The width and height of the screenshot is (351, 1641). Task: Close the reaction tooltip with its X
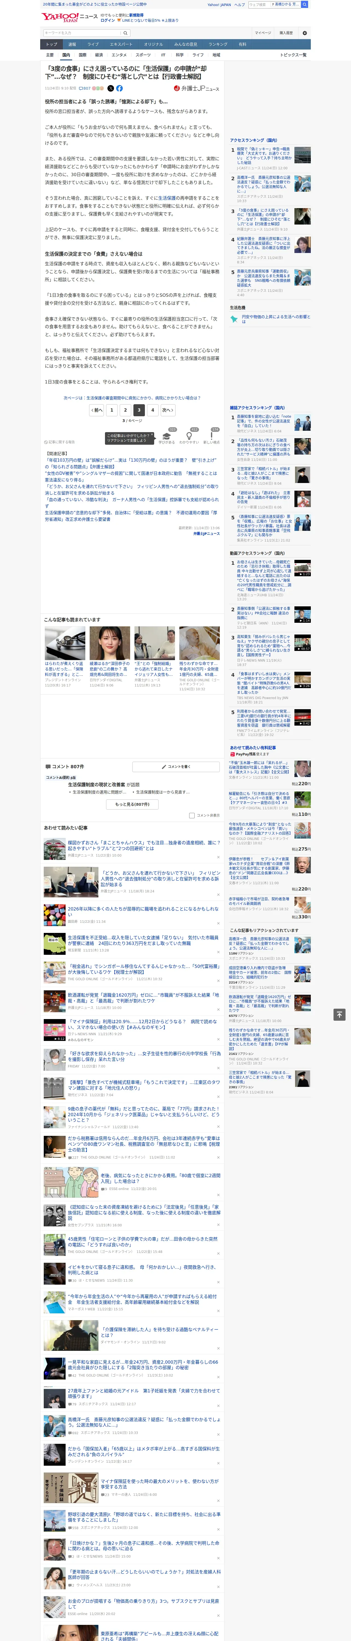coord(152,435)
